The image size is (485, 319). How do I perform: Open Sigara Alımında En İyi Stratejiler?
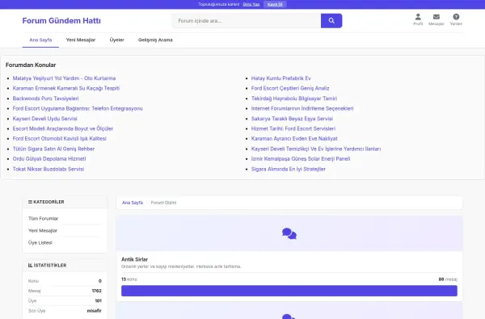[289, 169]
